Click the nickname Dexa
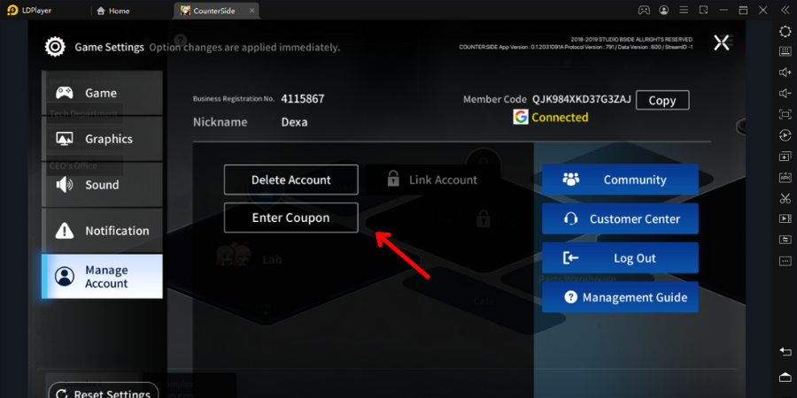This screenshot has height=398, width=797. coord(294,122)
